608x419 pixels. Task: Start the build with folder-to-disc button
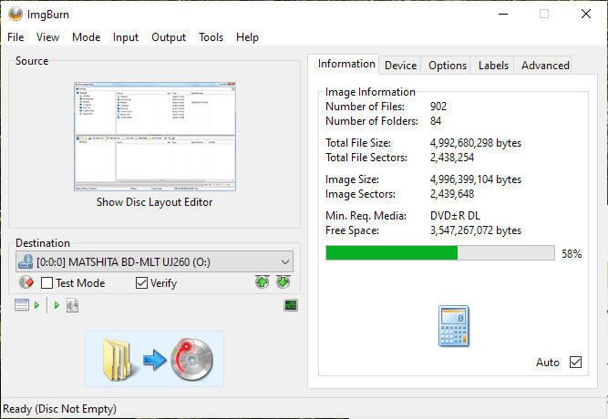click(154, 359)
